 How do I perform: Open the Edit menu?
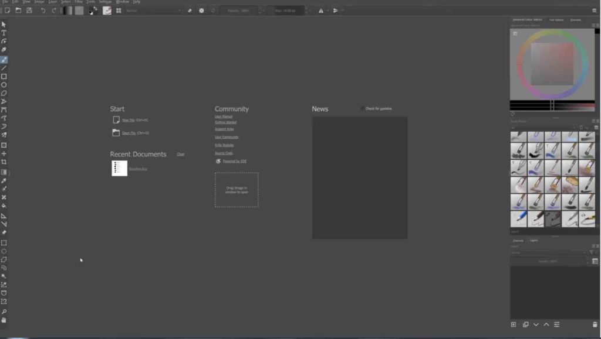coord(15,2)
